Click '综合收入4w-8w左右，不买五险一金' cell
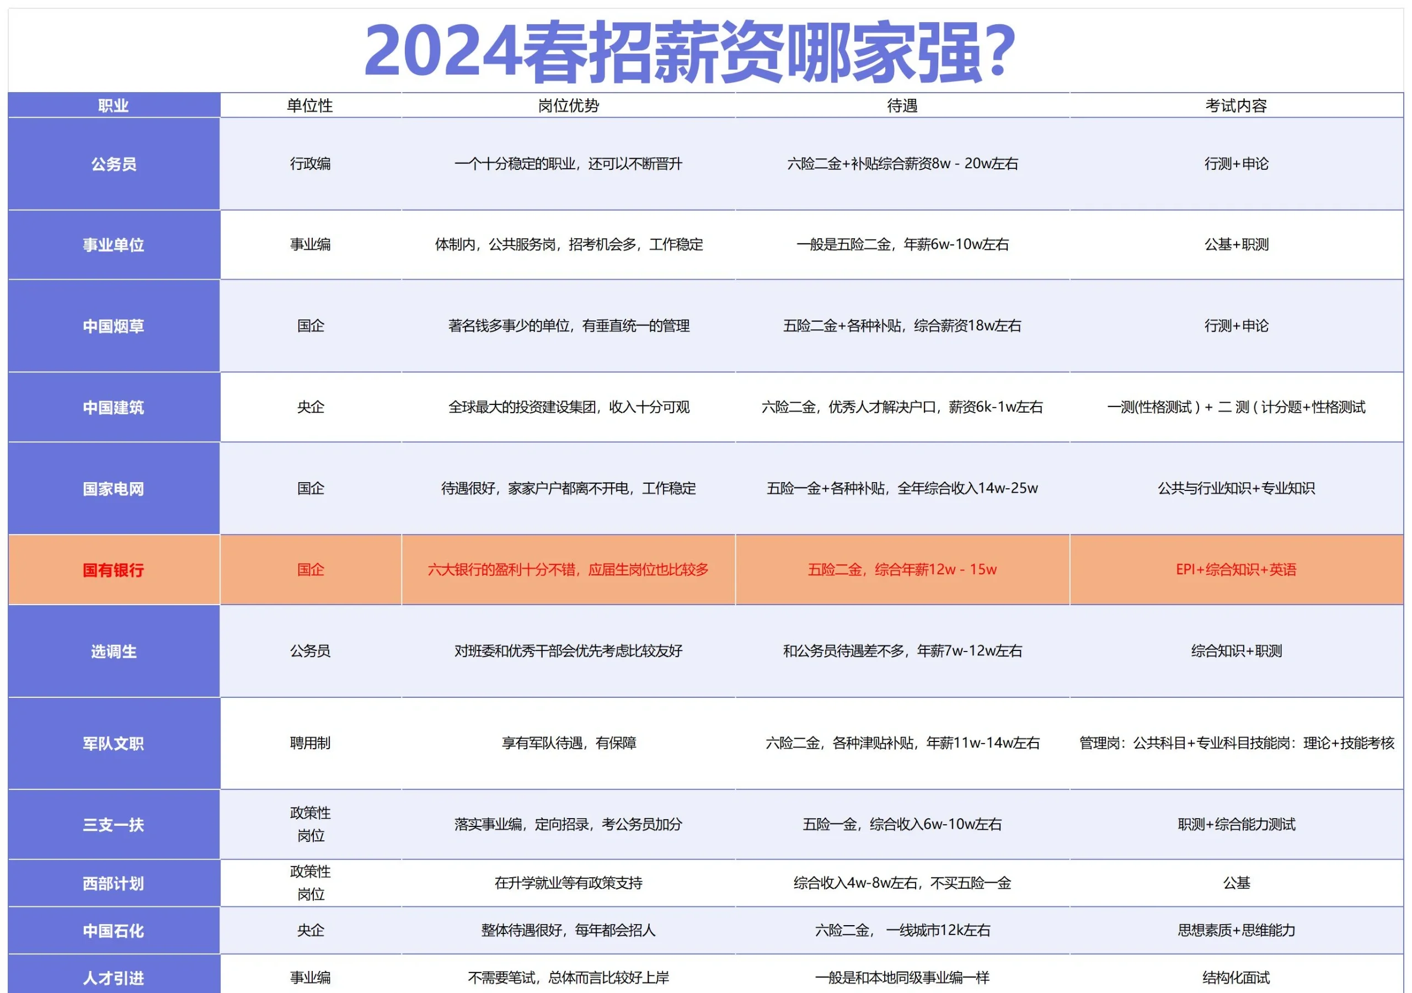Image resolution: width=1412 pixels, height=993 pixels. tap(902, 883)
